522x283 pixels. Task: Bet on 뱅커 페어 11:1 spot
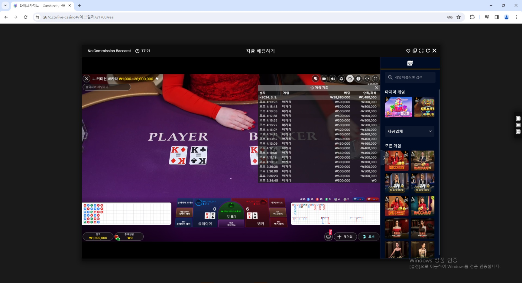pyautogui.click(x=279, y=223)
